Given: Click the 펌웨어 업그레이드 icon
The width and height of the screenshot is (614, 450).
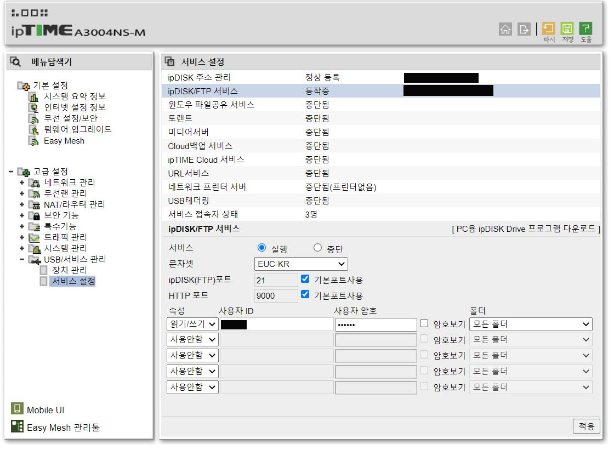Looking at the screenshot, I should (34, 130).
